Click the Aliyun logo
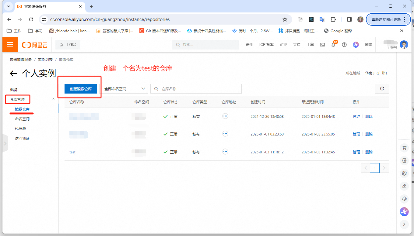This screenshot has height=236, width=414. click(34, 45)
